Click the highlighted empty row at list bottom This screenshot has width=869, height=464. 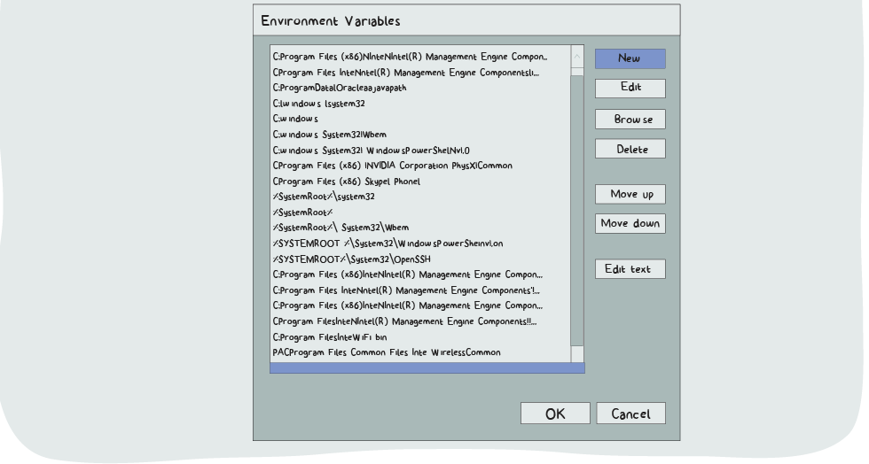pos(427,367)
